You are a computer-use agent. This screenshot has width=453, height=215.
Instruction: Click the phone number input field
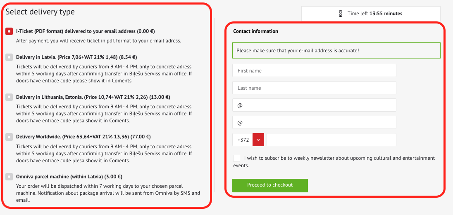coord(331,140)
